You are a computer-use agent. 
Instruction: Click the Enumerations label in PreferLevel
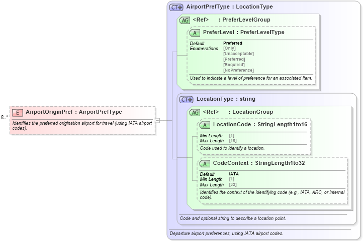(204, 49)
